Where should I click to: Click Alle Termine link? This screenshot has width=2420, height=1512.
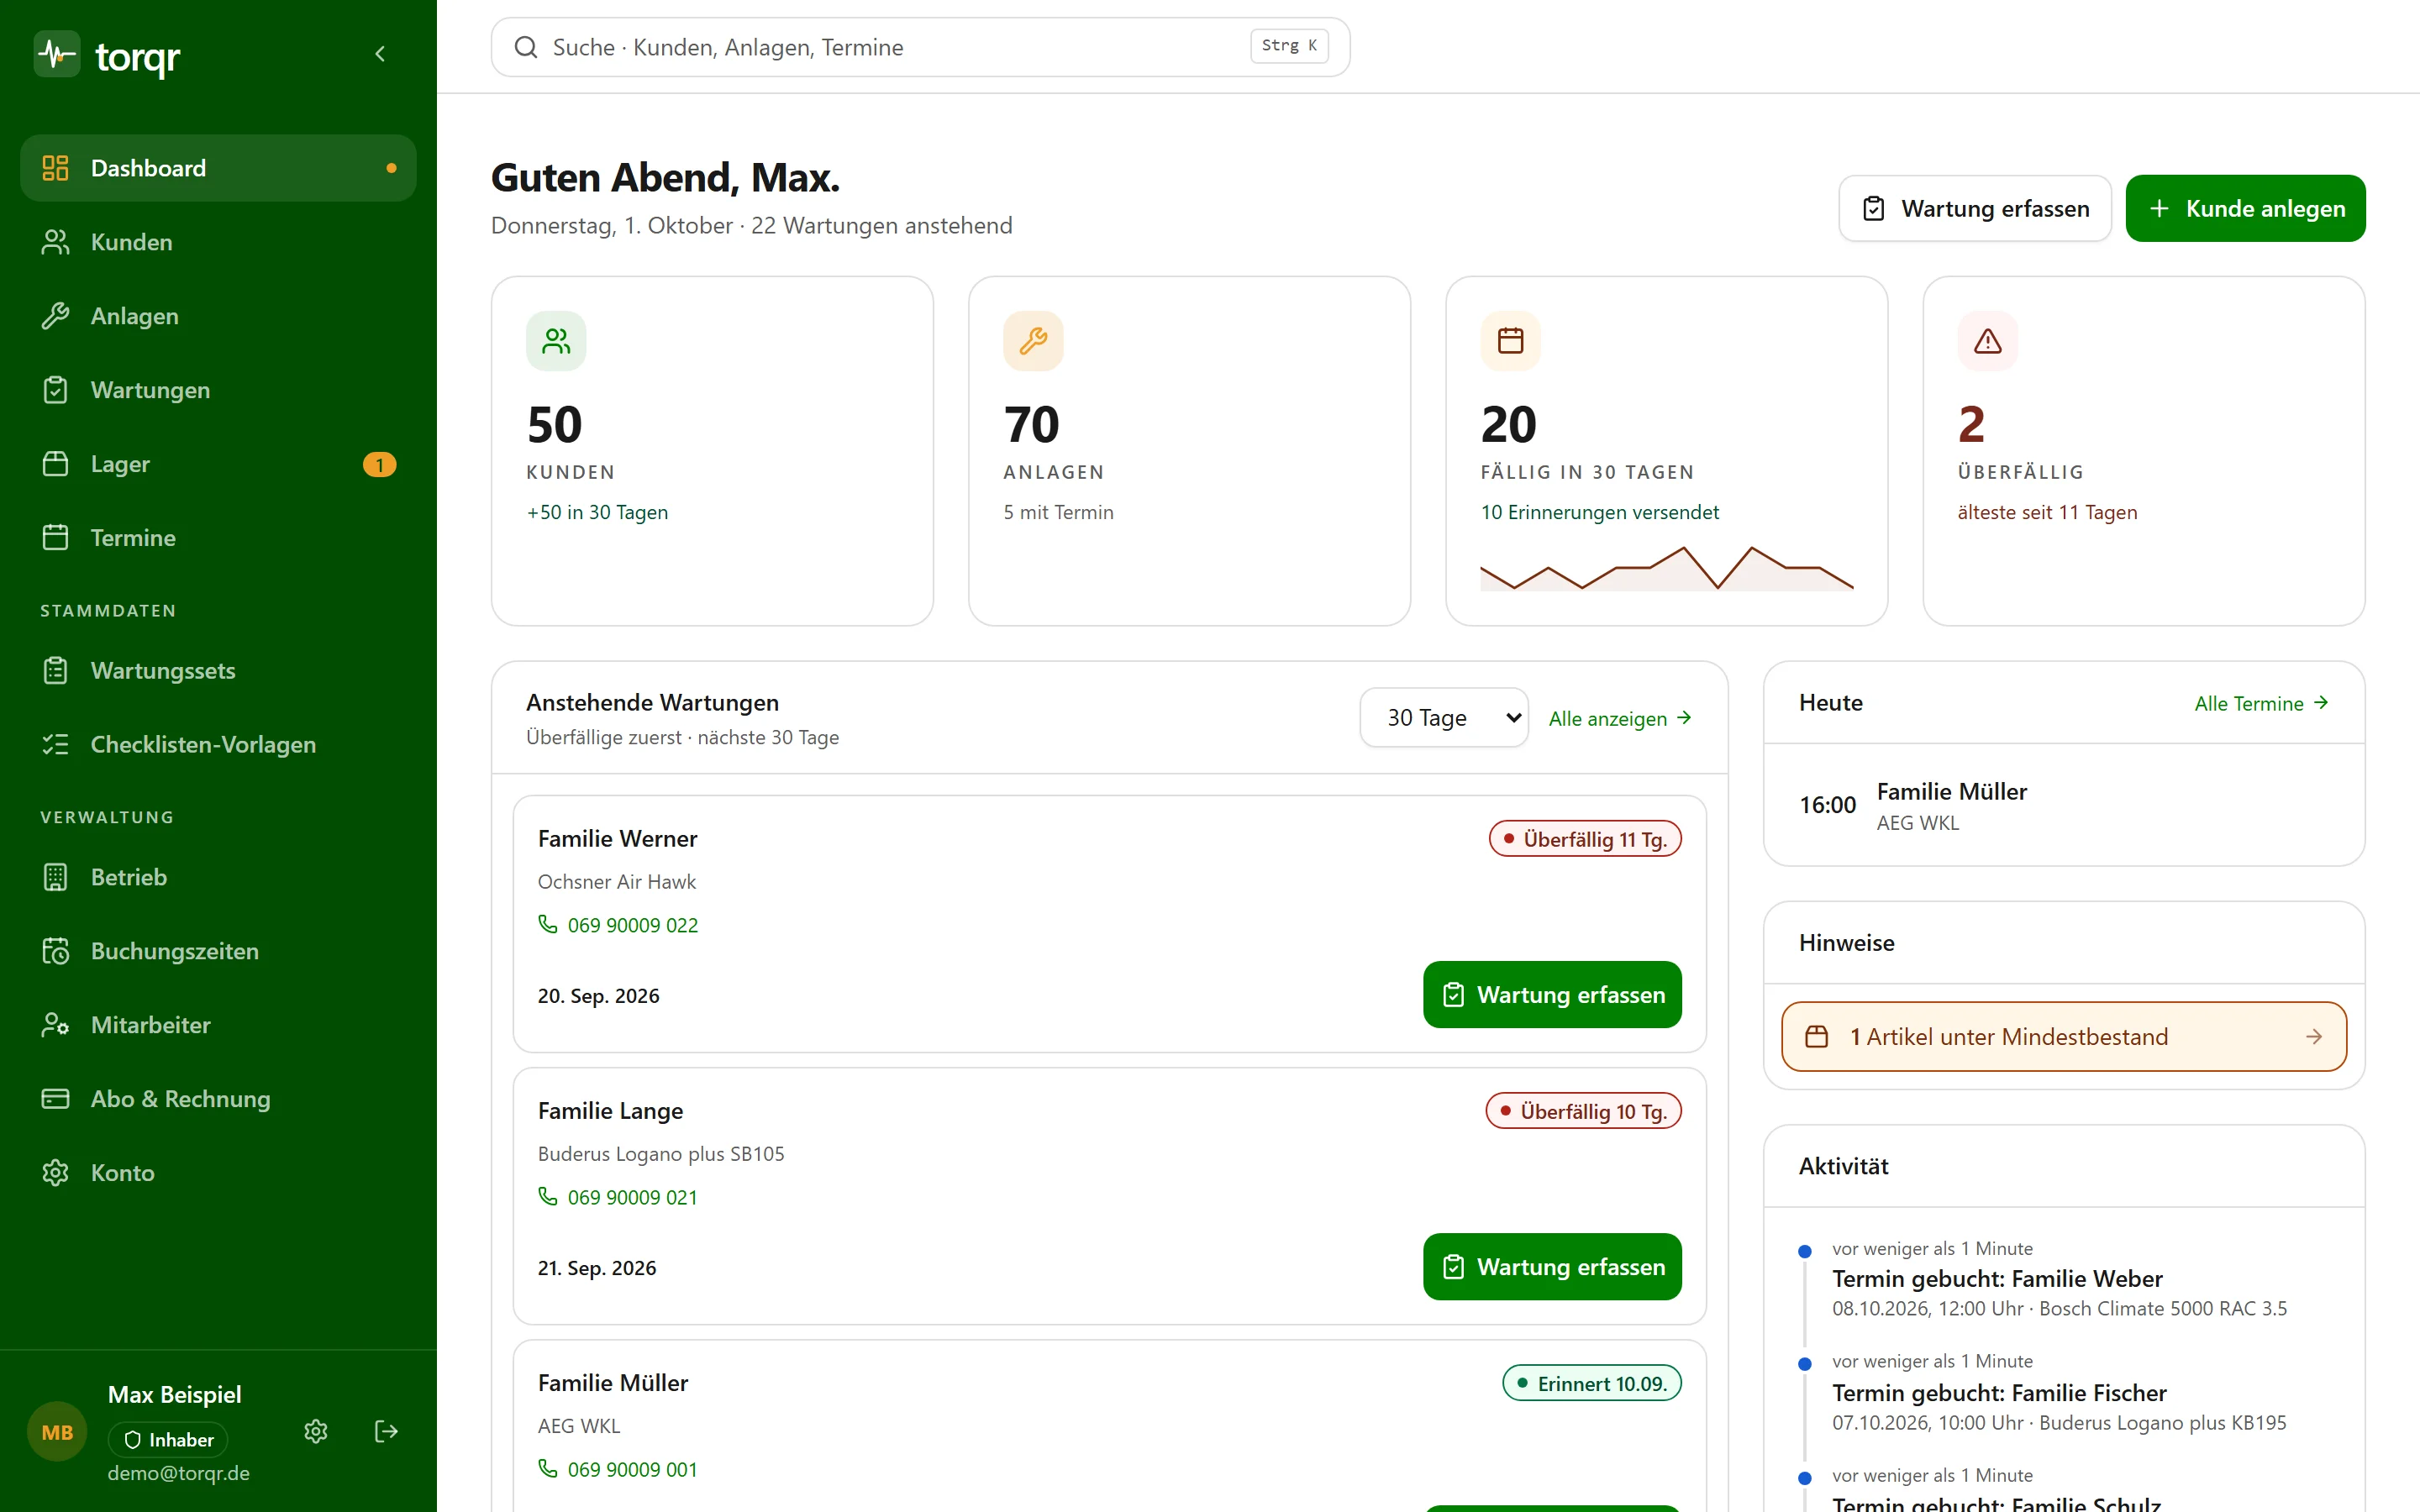click(x=2261, y=703)
